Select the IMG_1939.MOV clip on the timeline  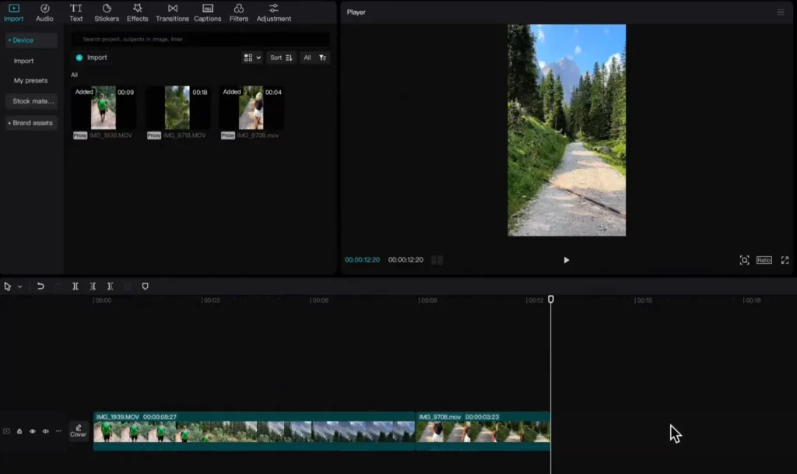click(255, 431)
